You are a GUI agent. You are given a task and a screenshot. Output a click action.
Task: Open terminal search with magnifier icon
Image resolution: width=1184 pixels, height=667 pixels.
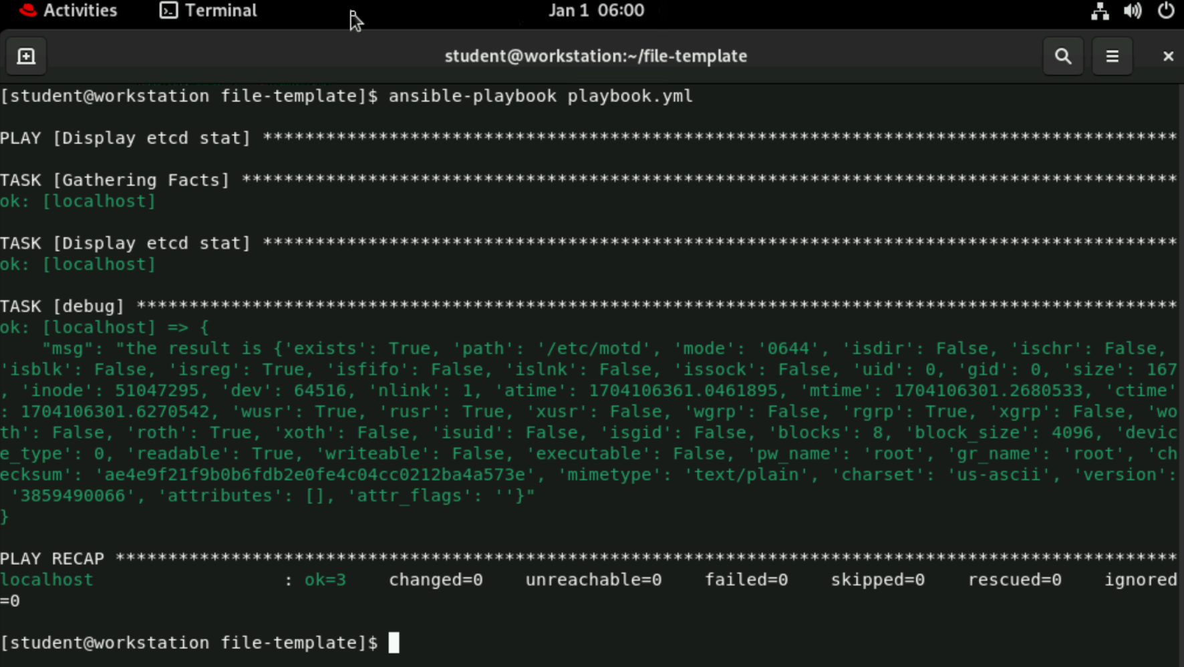[x=1063, y=56]
